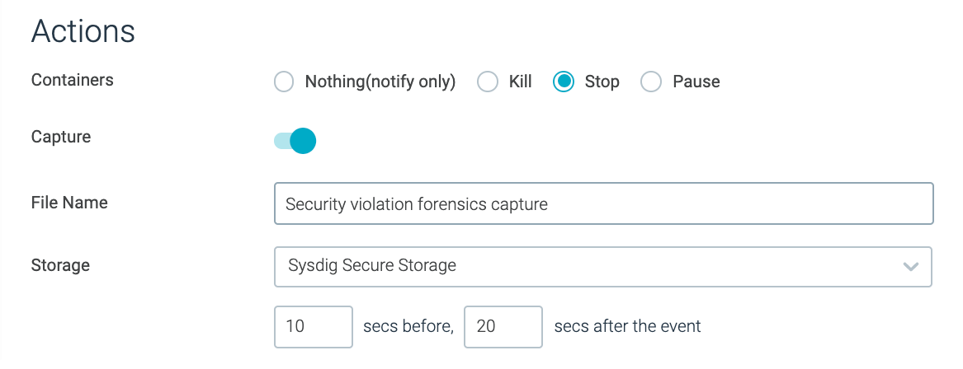The height and width of the screenshot is (369, 963).
Task: Select the Nothing(notify only) radio button
Action: click(284, 82)
